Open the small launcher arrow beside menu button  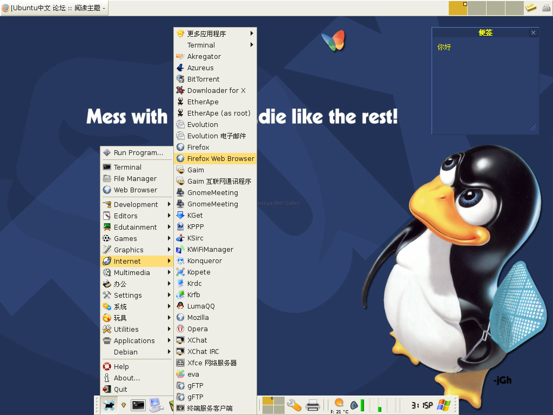tap(124, 405)
